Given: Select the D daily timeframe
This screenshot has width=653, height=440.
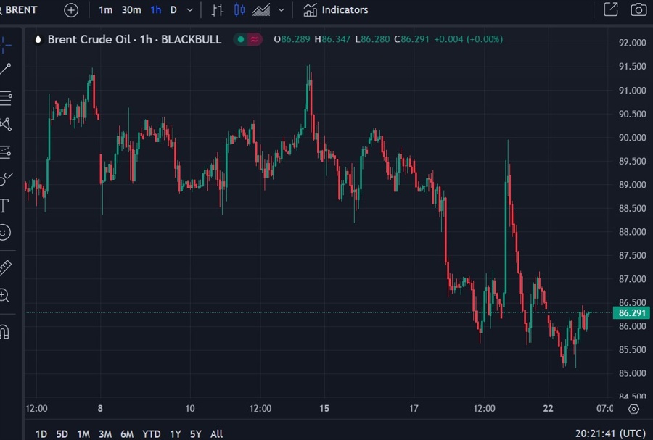Looking at the screenshot, I should point(173,10).
